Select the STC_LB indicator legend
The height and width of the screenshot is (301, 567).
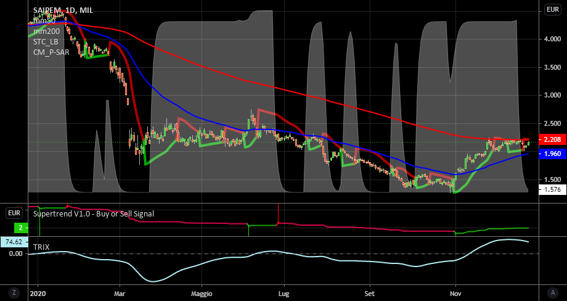46,42
